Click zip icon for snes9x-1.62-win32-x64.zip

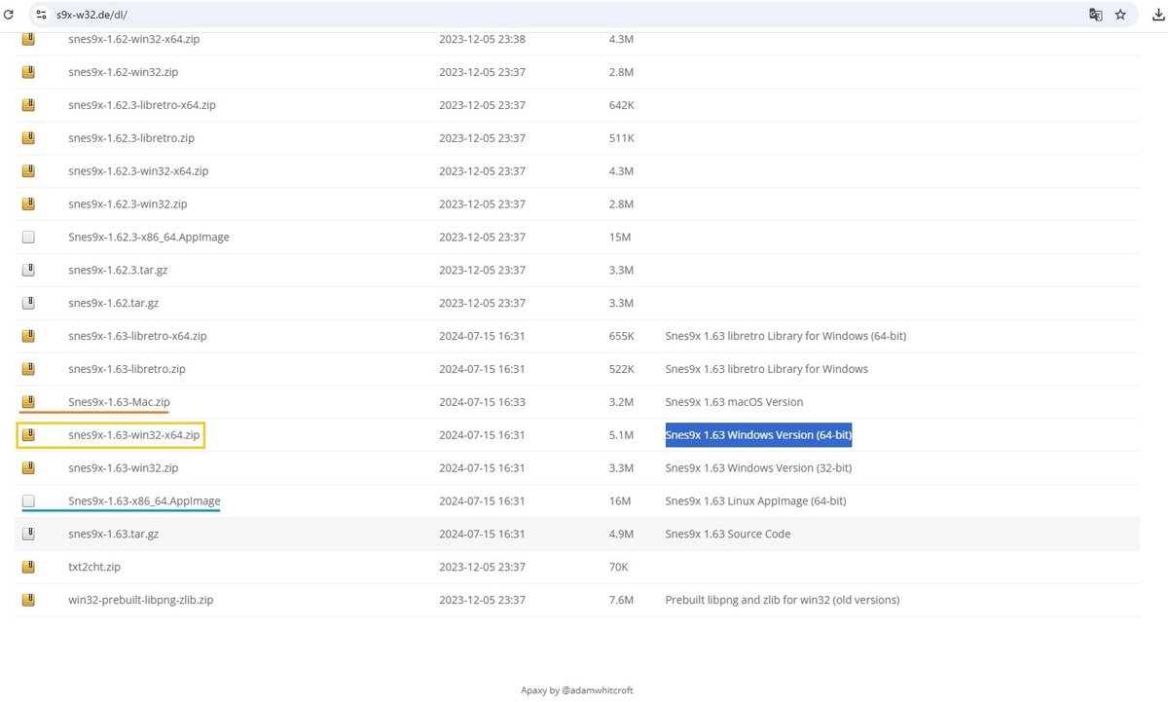[28, 39]
